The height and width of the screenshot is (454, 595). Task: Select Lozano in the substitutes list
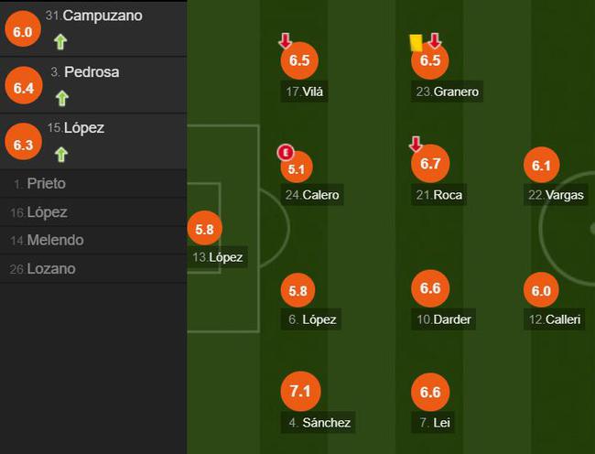tap(48, 268)
